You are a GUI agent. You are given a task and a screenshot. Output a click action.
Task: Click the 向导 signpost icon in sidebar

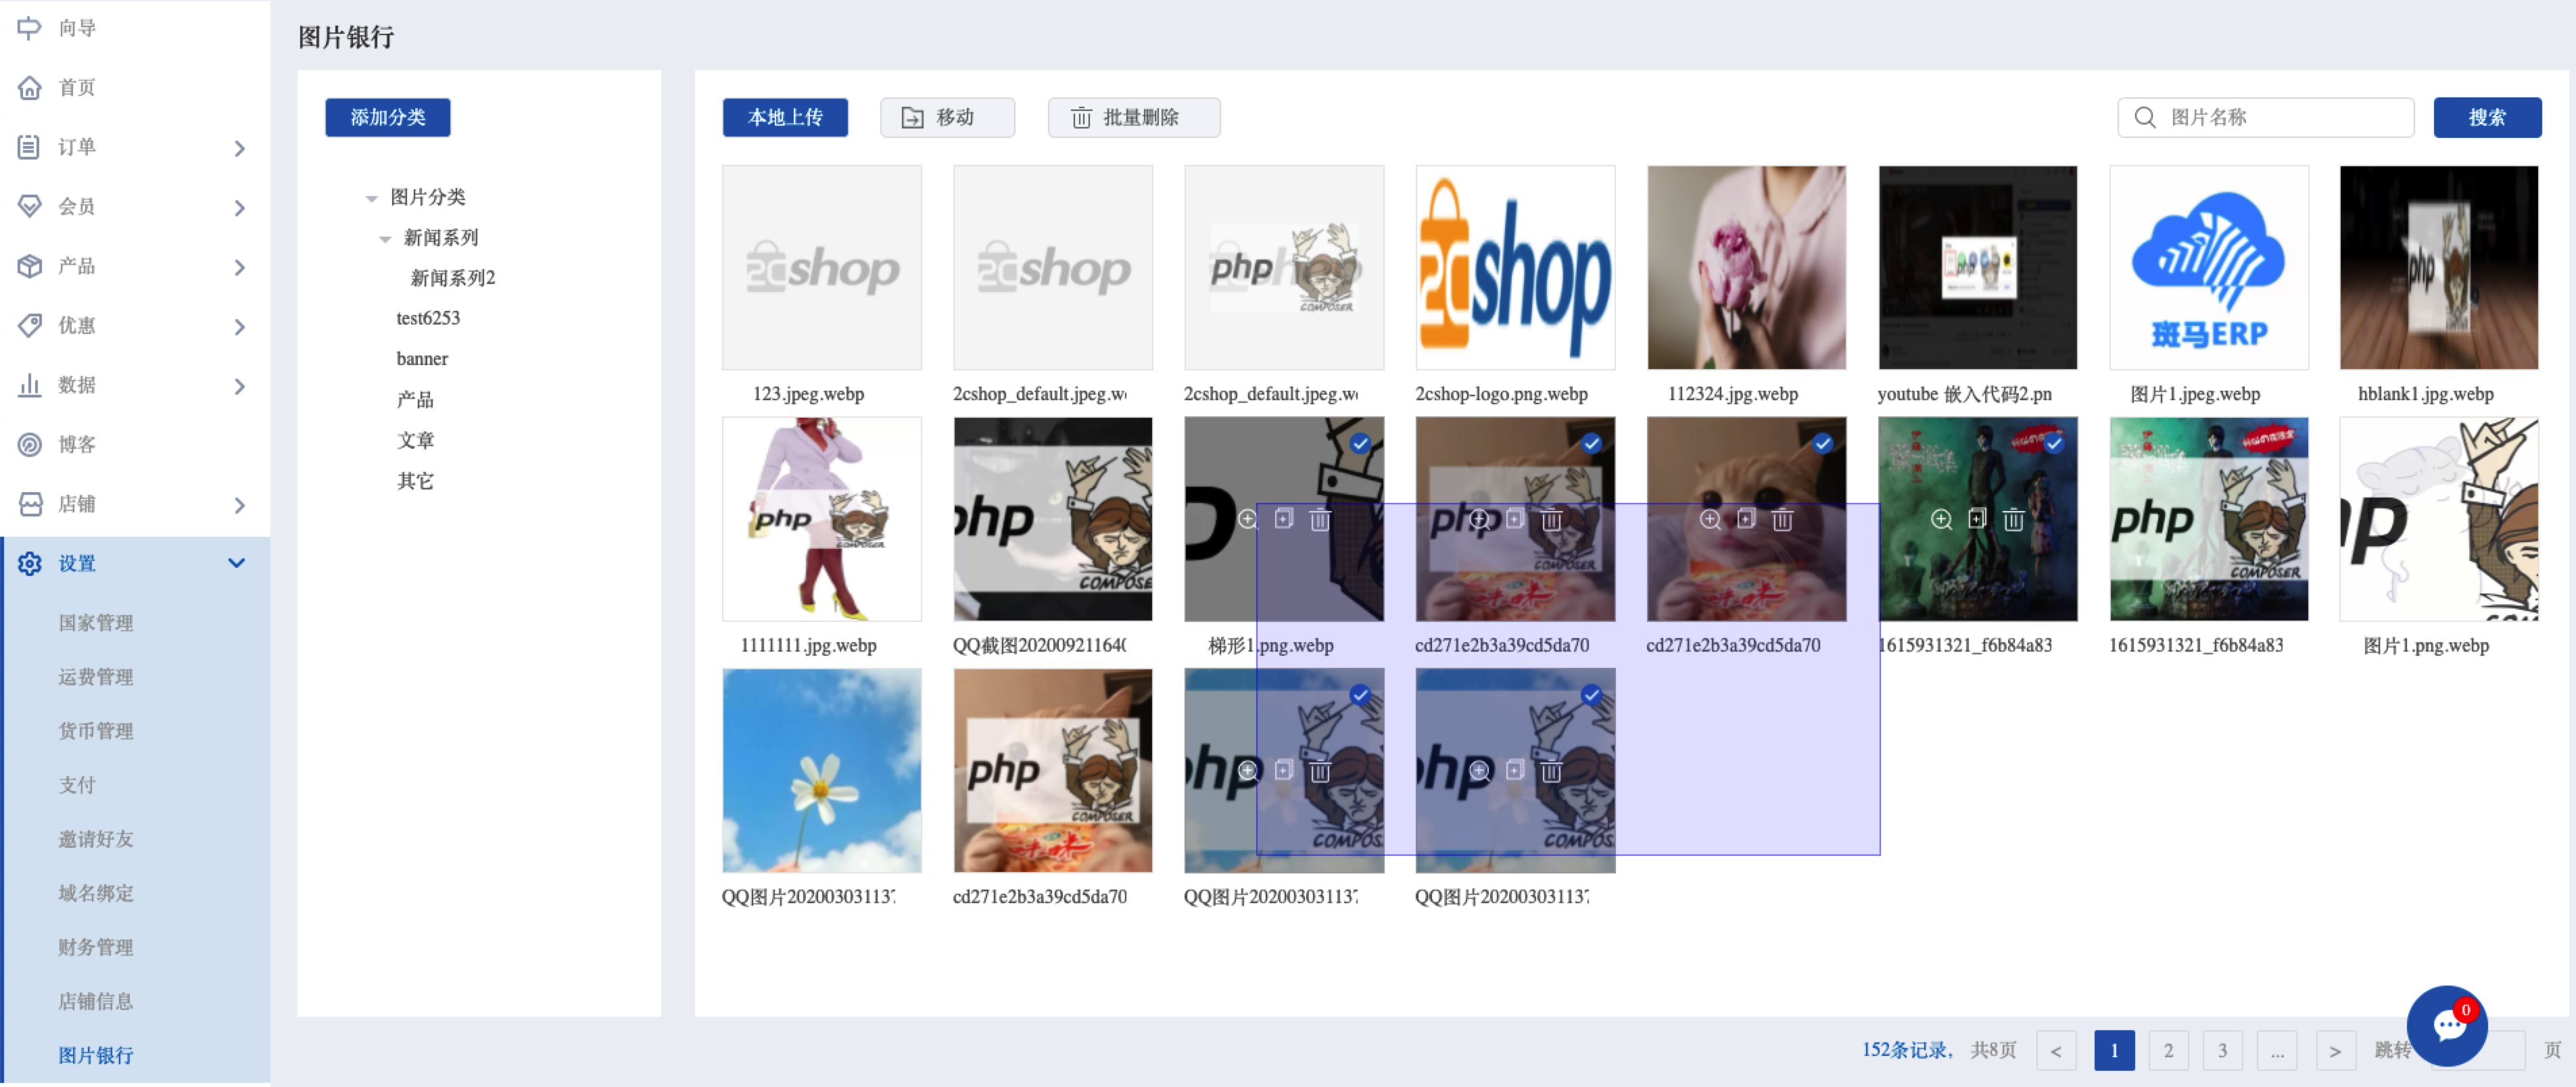coord(29,28)
